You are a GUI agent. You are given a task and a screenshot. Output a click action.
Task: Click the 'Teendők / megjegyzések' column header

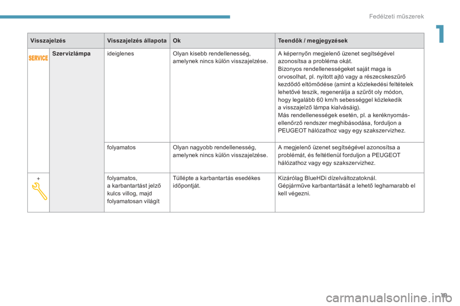313,41
